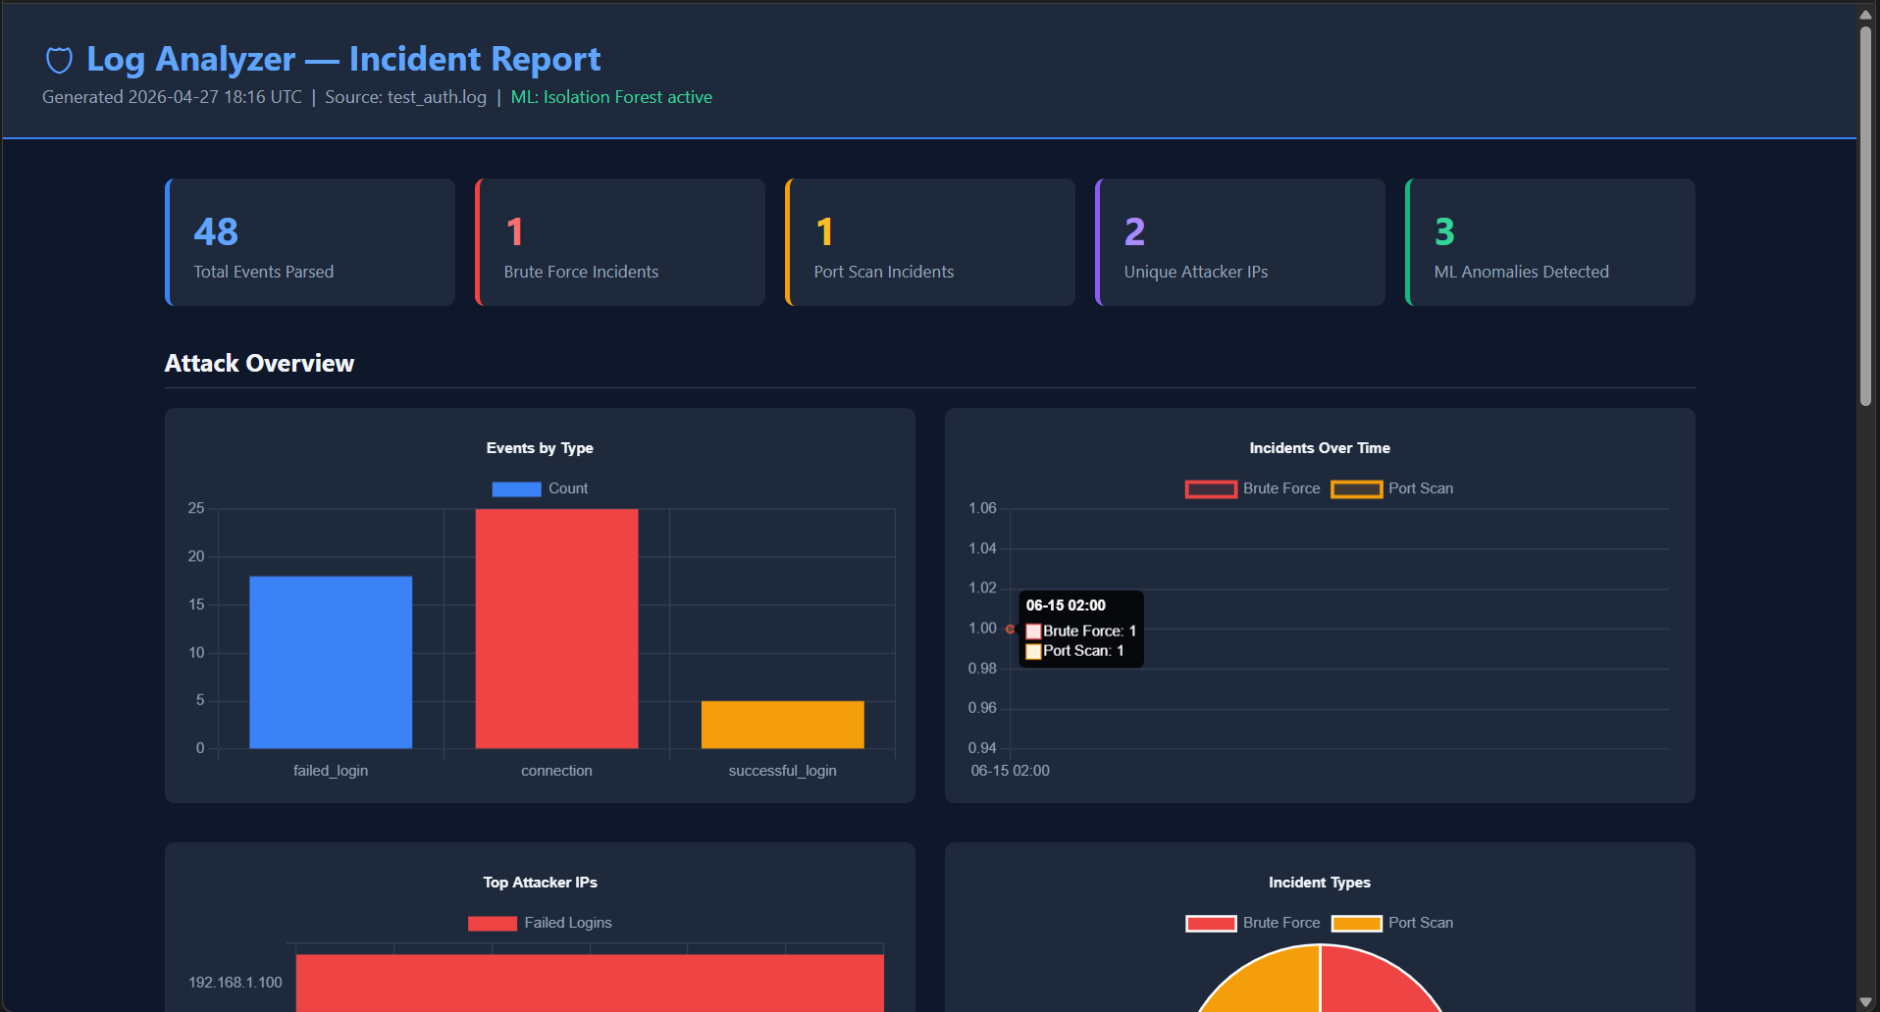The image size is (1880, 1012).
Task: Click the "Top Attacker IPs" chart title
Action: click(x=540, y=883)
